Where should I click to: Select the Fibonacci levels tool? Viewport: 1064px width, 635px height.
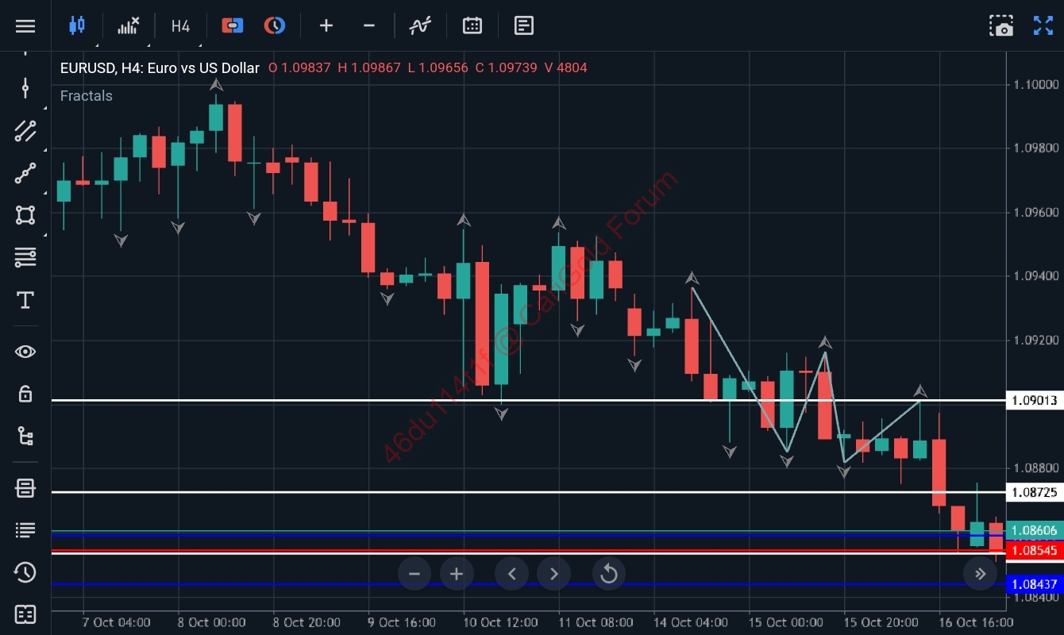[25, 257]
